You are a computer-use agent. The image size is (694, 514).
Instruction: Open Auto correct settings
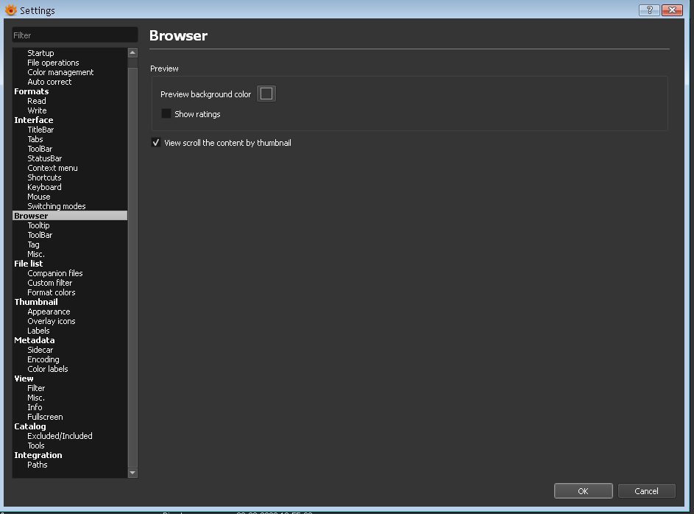pyautogui.click(x=49, y=82)
